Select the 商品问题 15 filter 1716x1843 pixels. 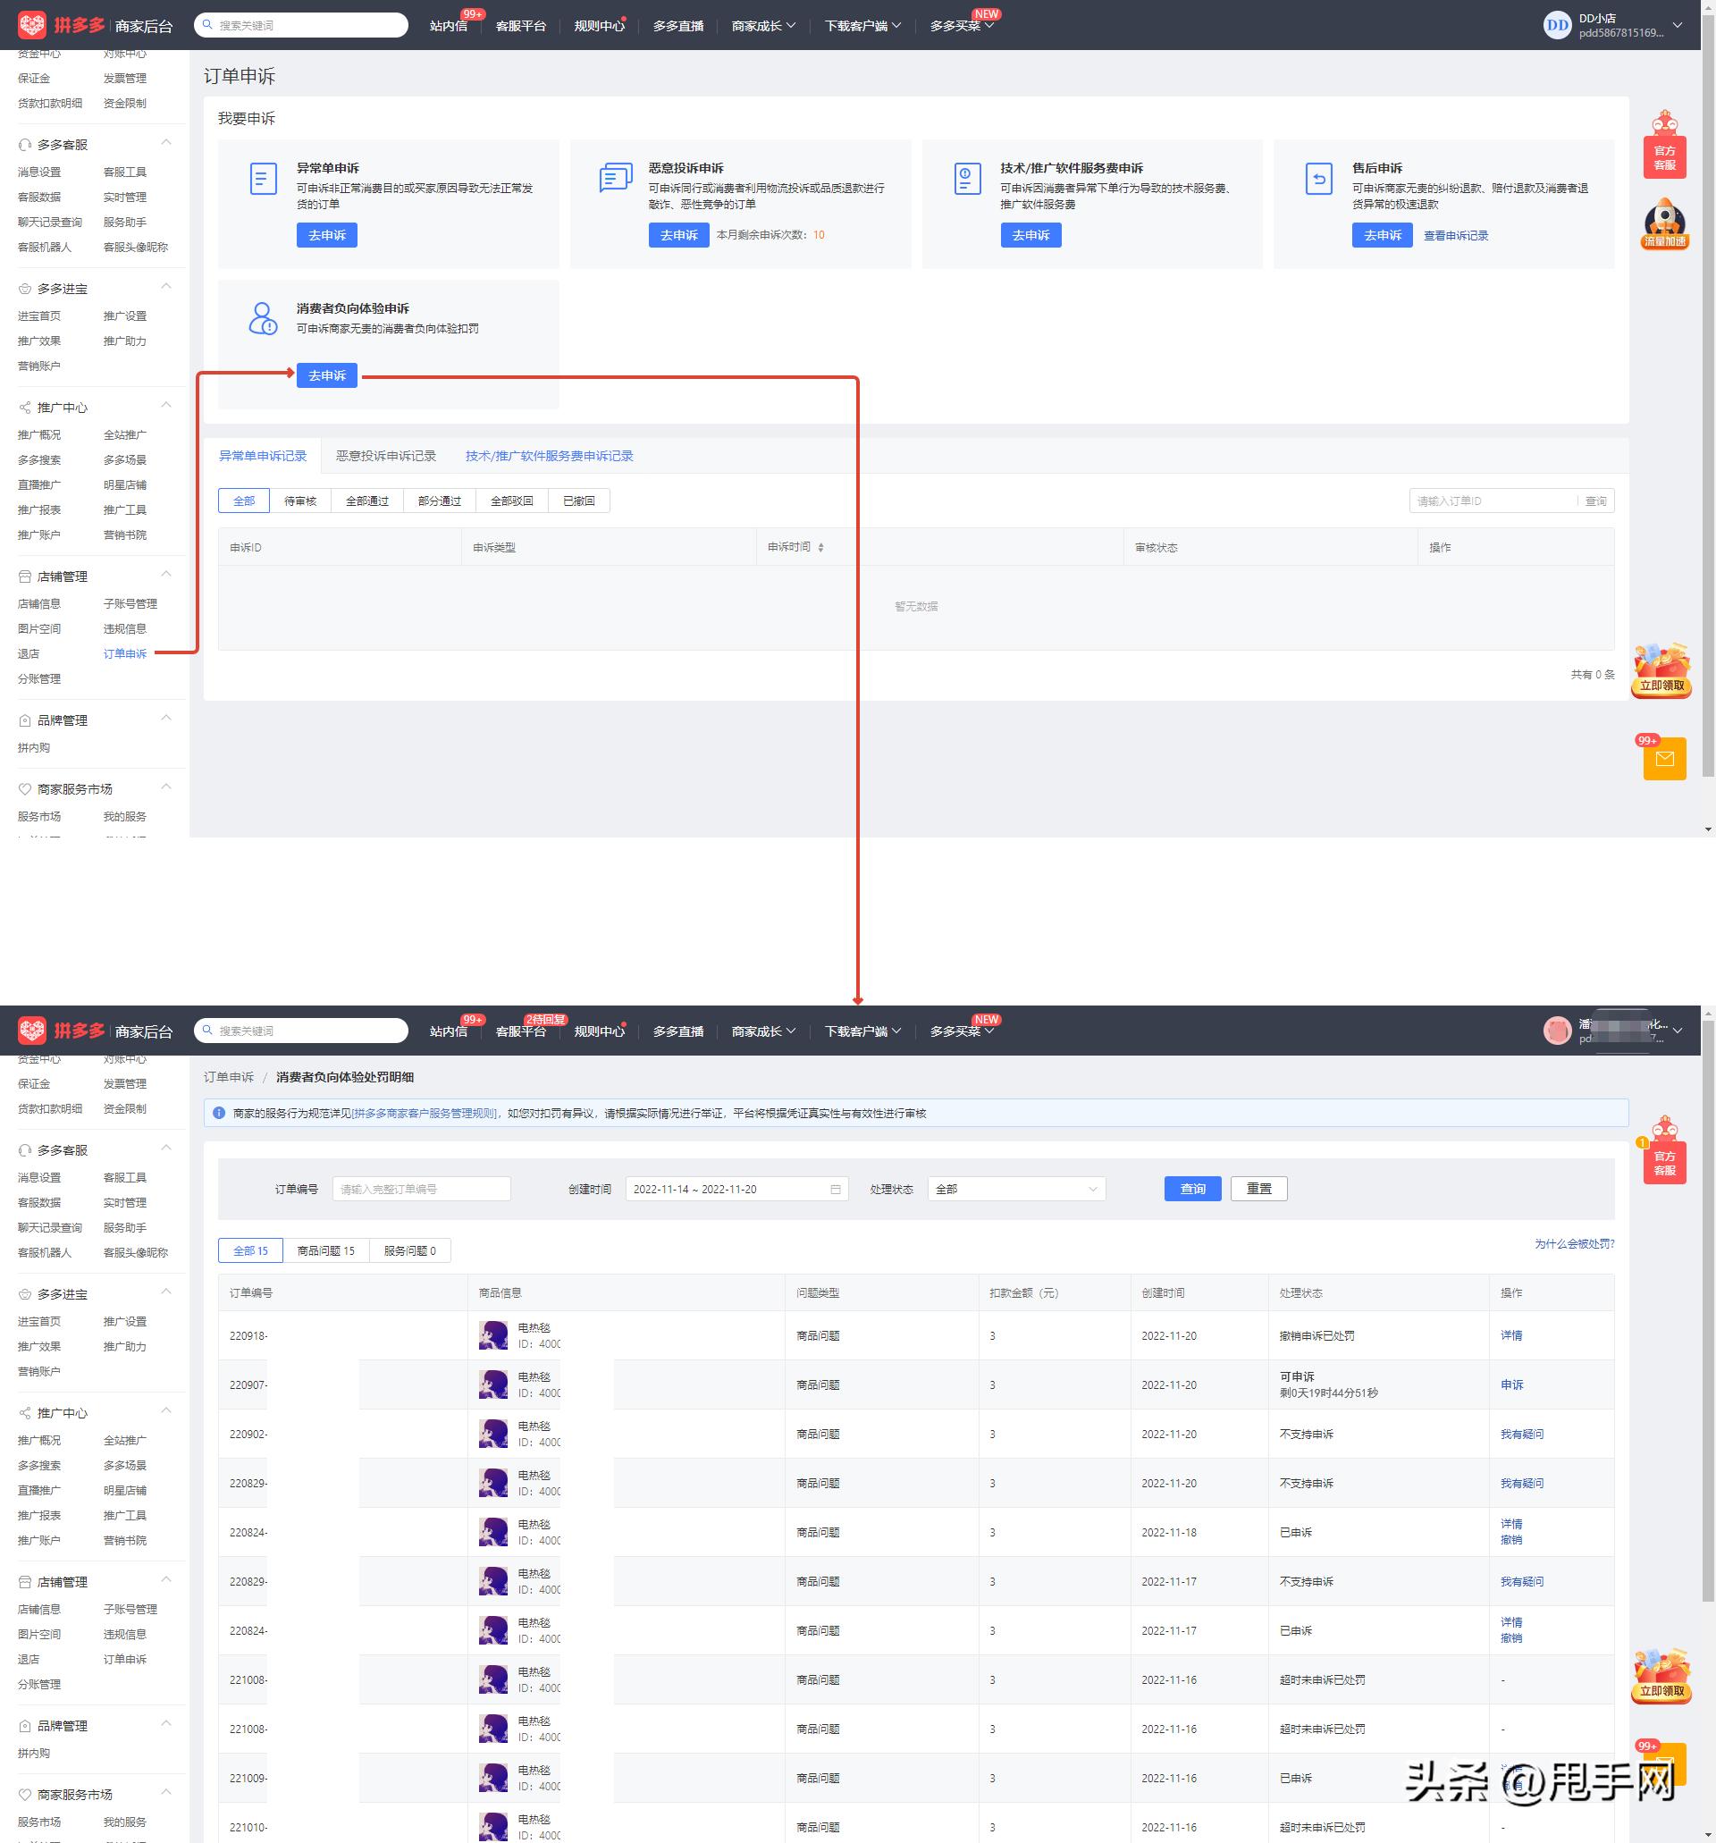click(325, 1250)
